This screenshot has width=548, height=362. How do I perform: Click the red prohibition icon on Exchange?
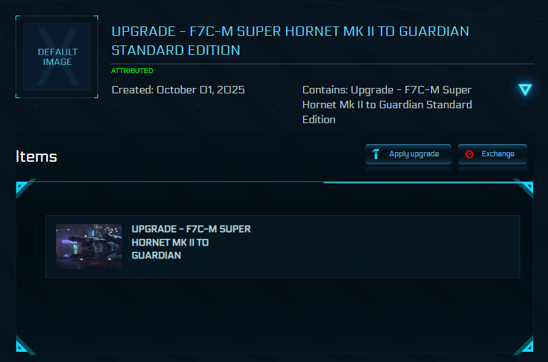[x=469, y=154]
